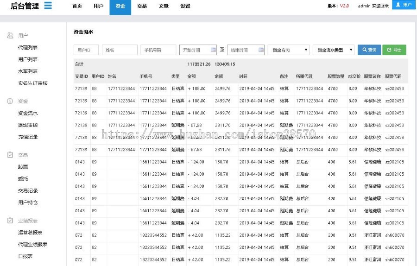The height and width of the screenshot is (266, 417).
Task: Open 提现审核 in sidebar
Action: [x=28, y=125]
